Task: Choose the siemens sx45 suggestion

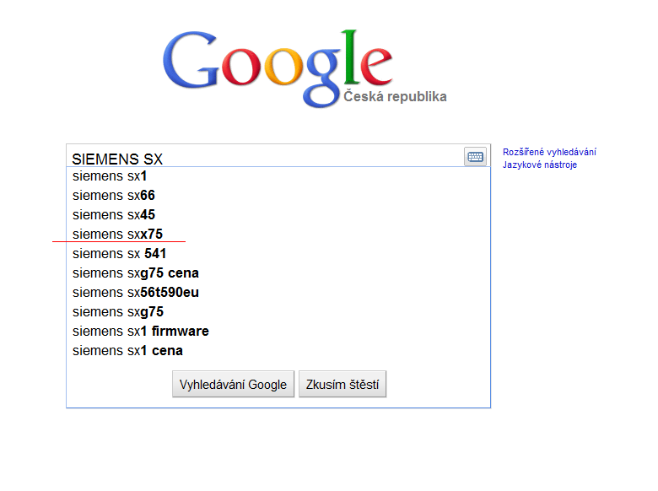Action: coord(278,214)
